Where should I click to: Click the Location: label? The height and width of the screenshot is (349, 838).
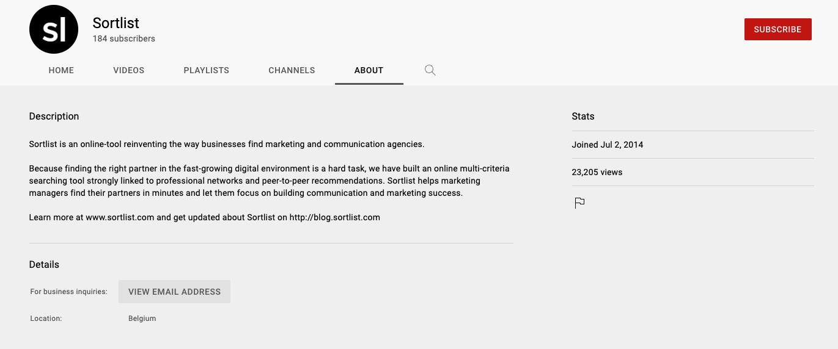pyautogui.click(x=46, y=318)
